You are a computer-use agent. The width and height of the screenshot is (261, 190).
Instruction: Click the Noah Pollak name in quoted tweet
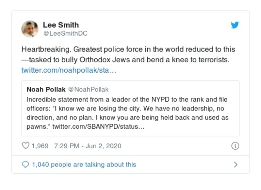click(46, 89)
